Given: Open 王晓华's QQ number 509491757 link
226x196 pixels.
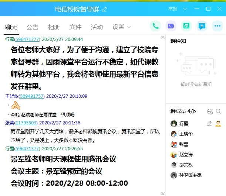Looking at the screenshot, I should (x=32, y=96).
